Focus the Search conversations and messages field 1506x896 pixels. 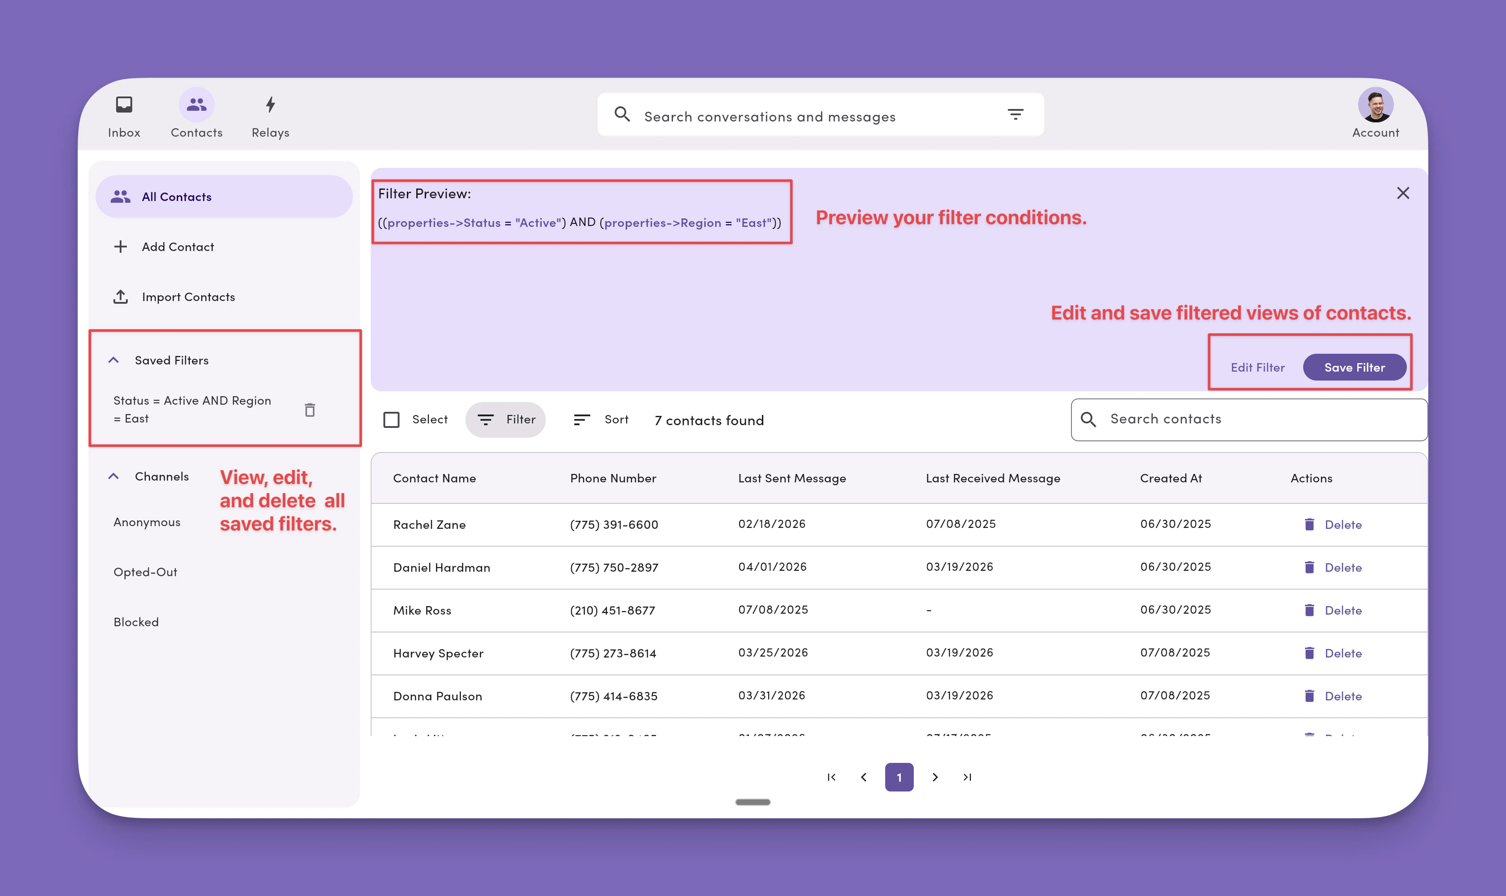(x=820, y=115)
